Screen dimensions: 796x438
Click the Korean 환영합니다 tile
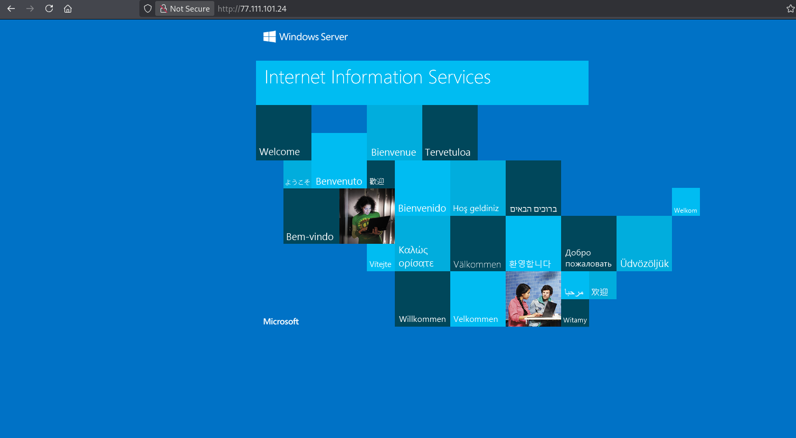(533, 243)
